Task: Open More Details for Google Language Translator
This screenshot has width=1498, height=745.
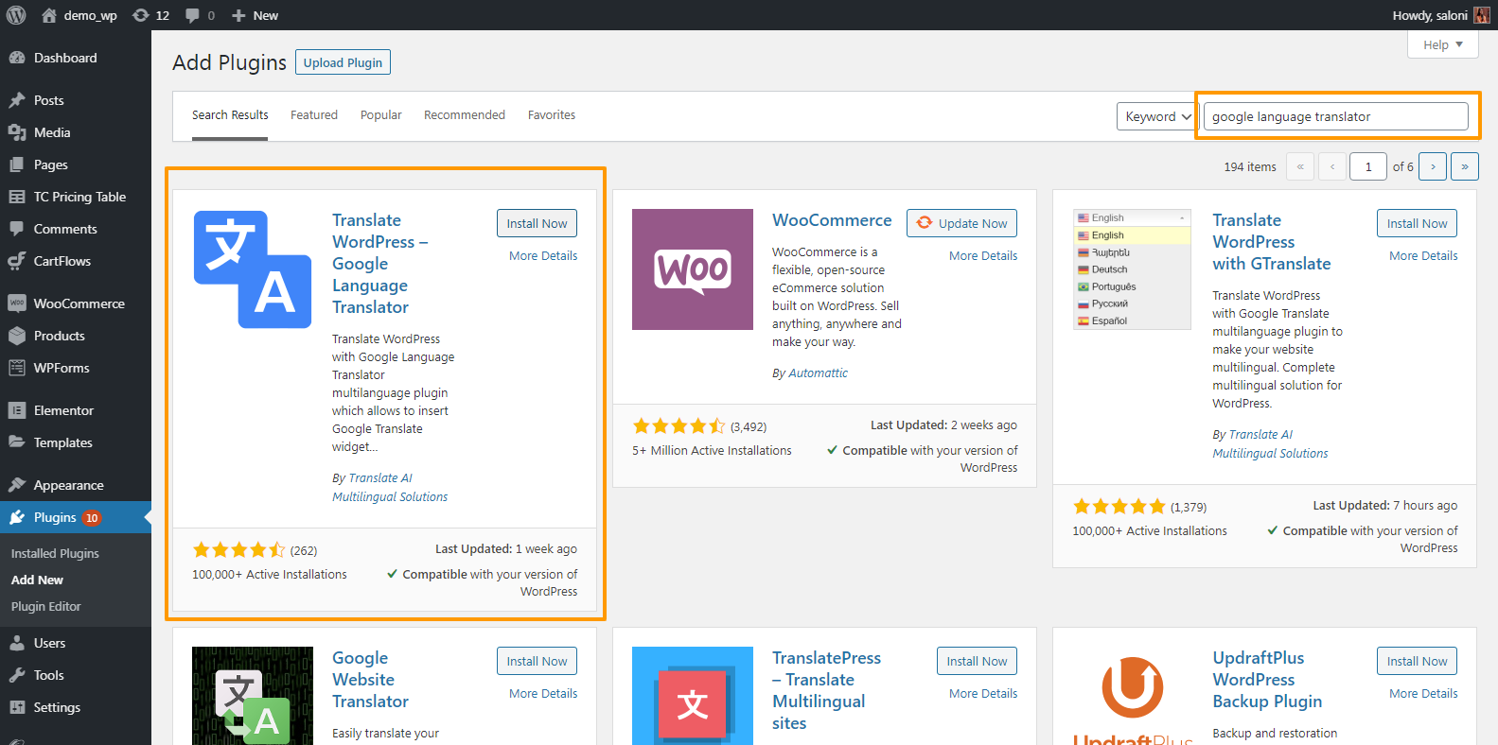Action: pos(543,255)
